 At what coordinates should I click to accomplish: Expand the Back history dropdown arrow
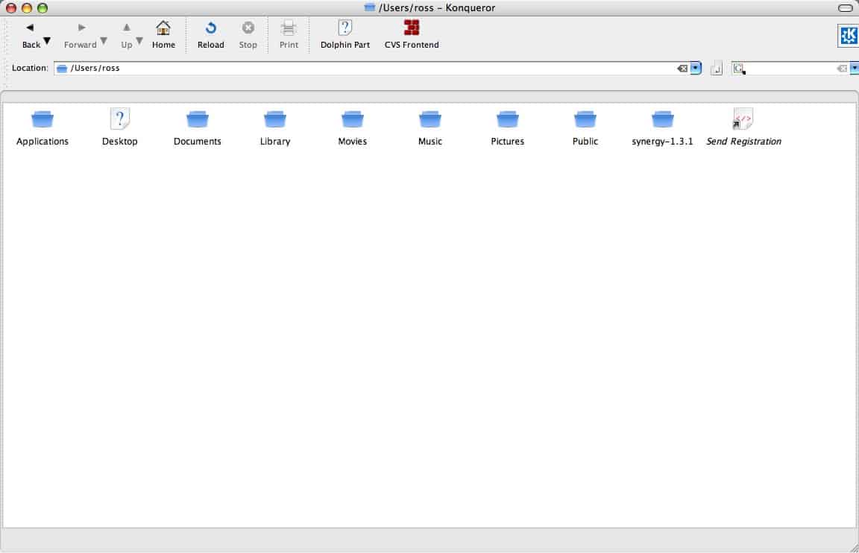click(x=47, y=41)
